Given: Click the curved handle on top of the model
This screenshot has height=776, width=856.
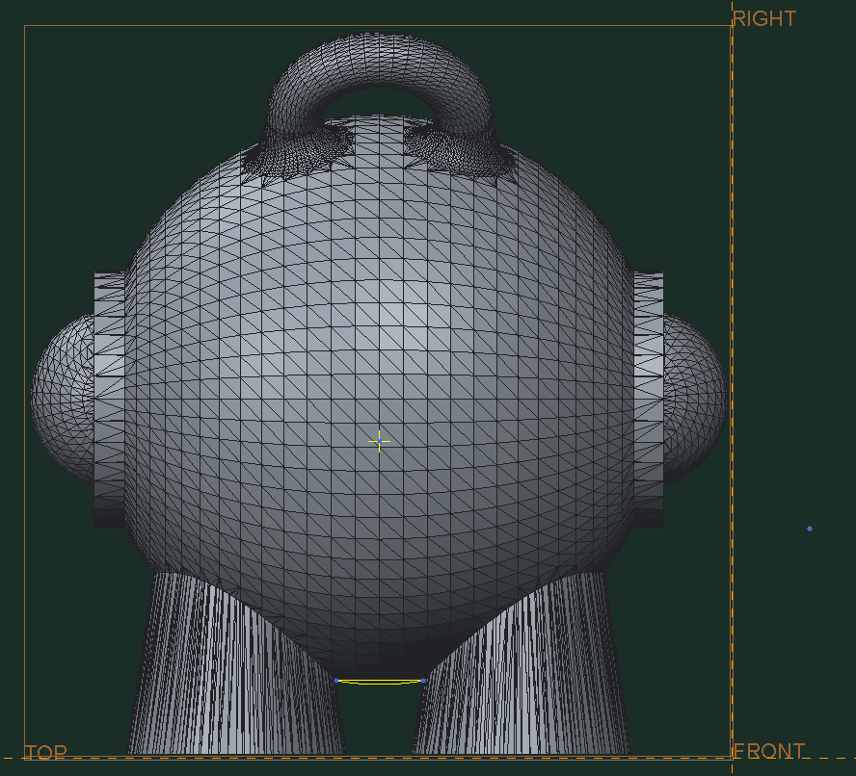Looking at the screenshot, I should 380,58.
